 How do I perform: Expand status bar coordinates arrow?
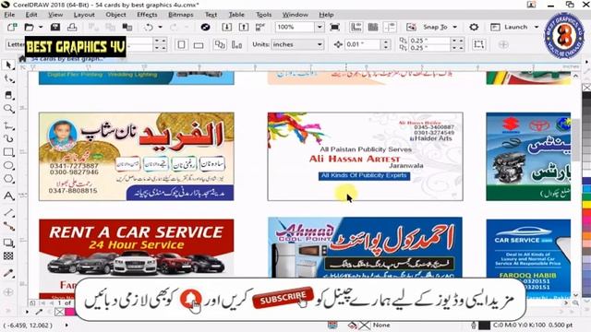(66, 325)
